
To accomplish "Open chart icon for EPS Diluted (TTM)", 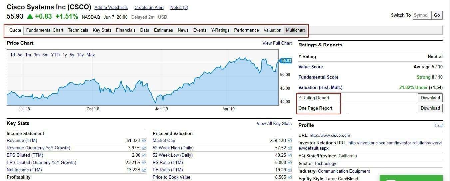I will tap(144, 155).
